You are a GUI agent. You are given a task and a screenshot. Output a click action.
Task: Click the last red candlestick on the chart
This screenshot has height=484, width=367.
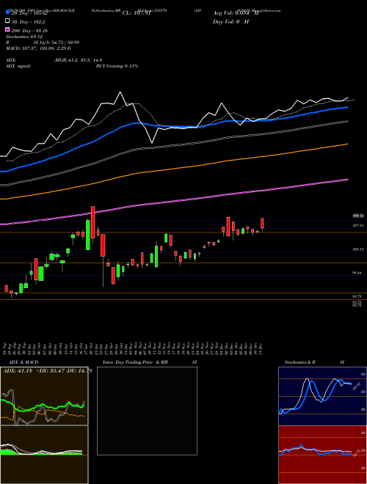click(262, 224)
